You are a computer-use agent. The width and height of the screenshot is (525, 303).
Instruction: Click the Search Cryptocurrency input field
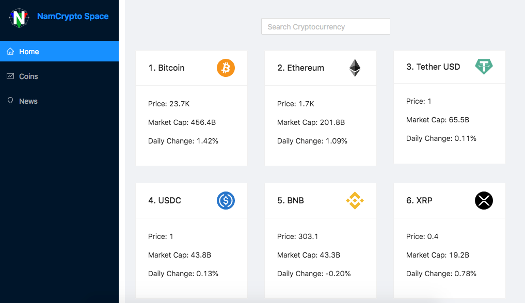[x=325, y=26]
